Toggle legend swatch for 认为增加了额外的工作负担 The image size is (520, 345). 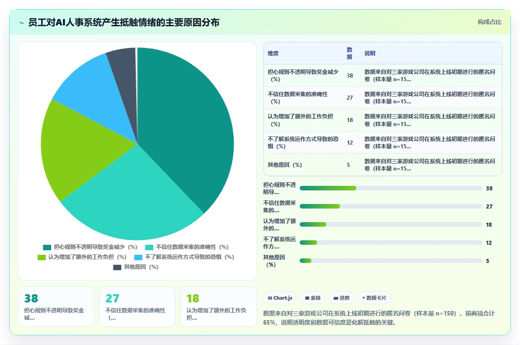41,257
